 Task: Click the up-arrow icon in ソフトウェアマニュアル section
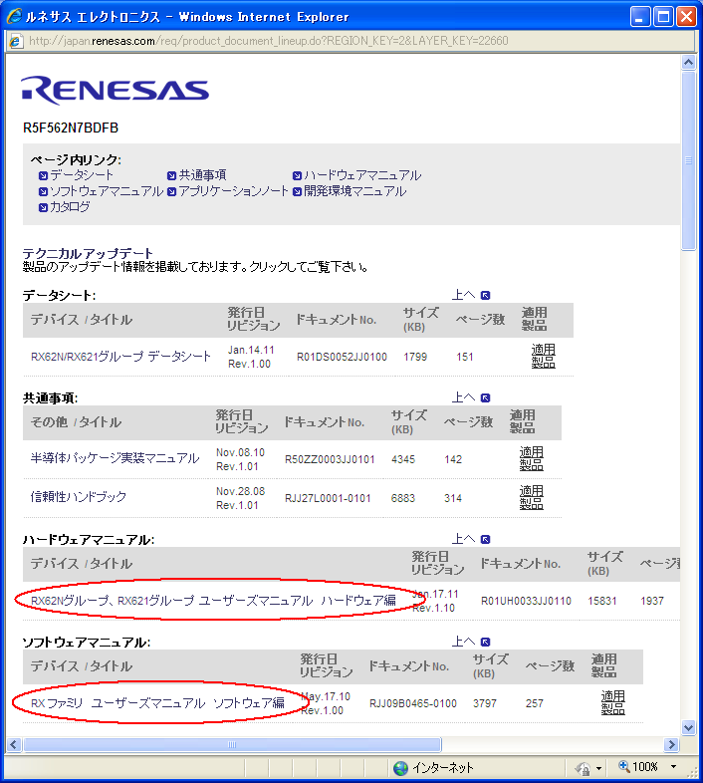pyautogui.click(x=485, y=642)
